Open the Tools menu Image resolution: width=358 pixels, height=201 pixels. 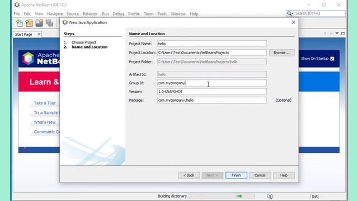tap(162, 14)
